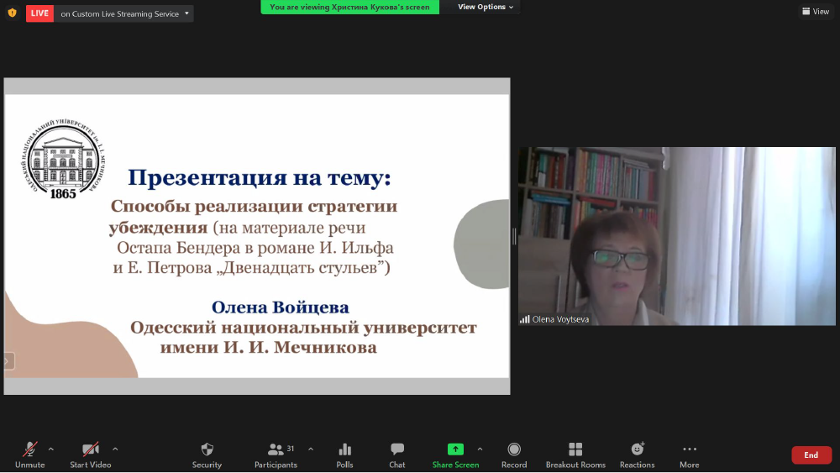
Task: Expand the Share Screen options arrow
Action: [480, 449]
